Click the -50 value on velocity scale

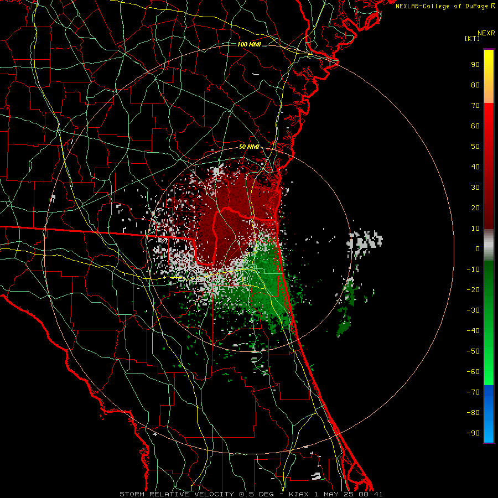[473, 351]
